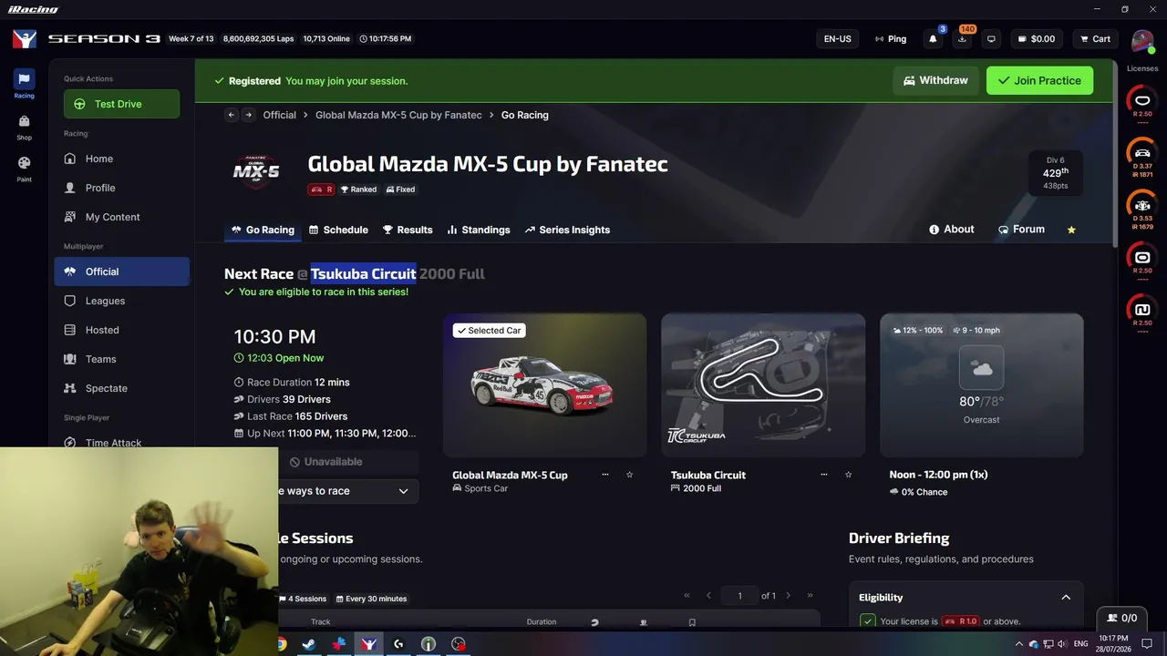The height and width of the screenshot is (656, 1167).
Task: Click the breadcrumb forward arrow
Action: [248, 115]
